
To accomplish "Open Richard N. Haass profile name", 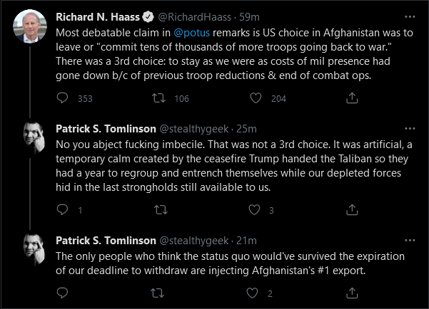I will 98,17.
